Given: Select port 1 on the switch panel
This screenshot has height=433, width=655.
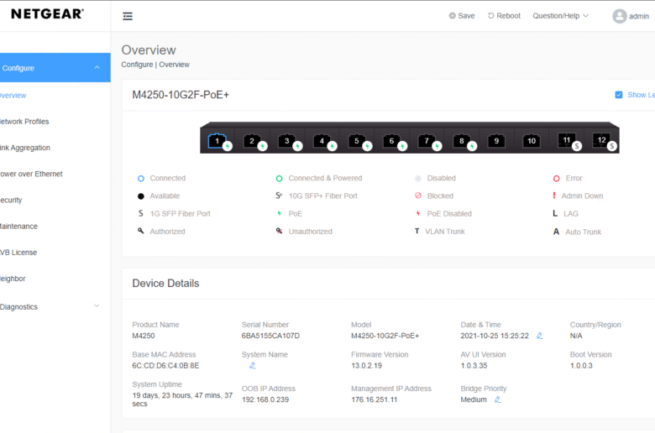Looking at the screenshot, I should [x=217, y=141].
